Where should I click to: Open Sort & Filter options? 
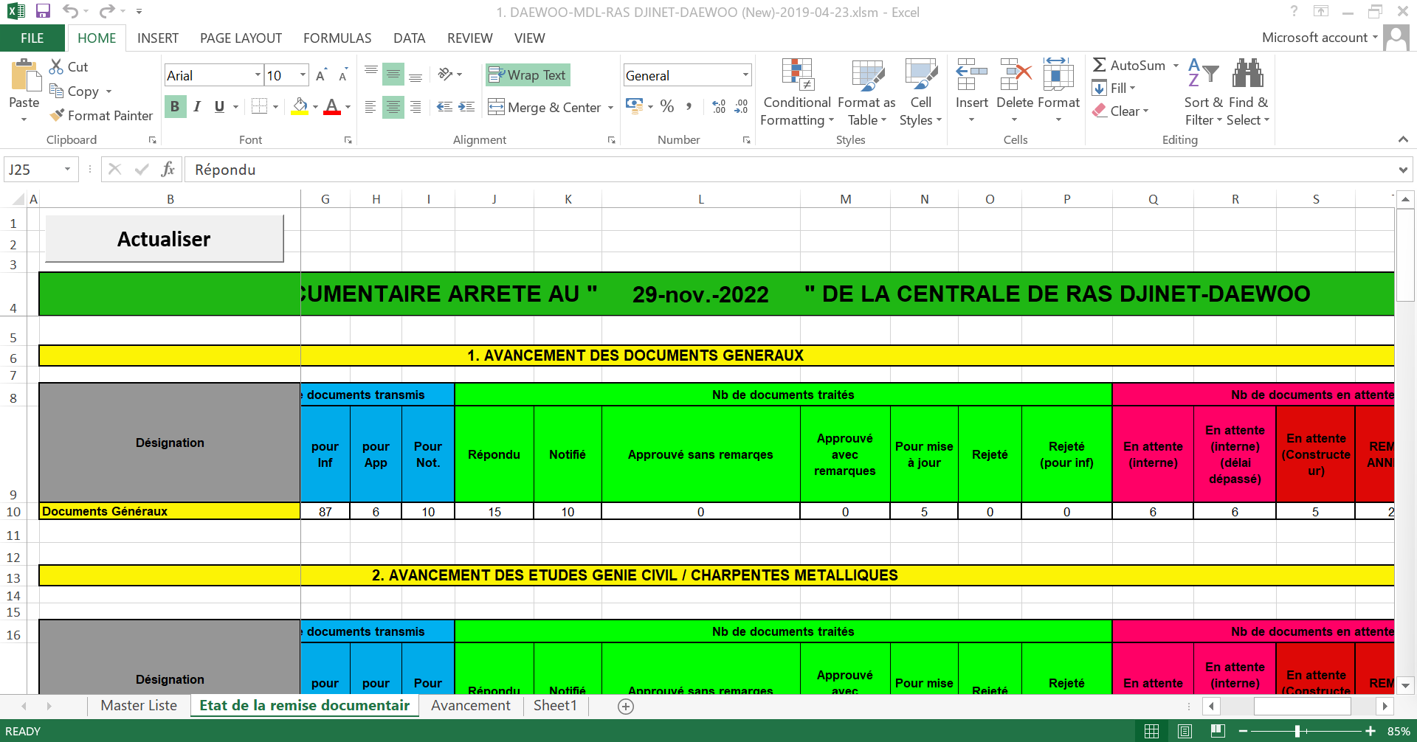pyautogui.click(x=1204, y=93)
